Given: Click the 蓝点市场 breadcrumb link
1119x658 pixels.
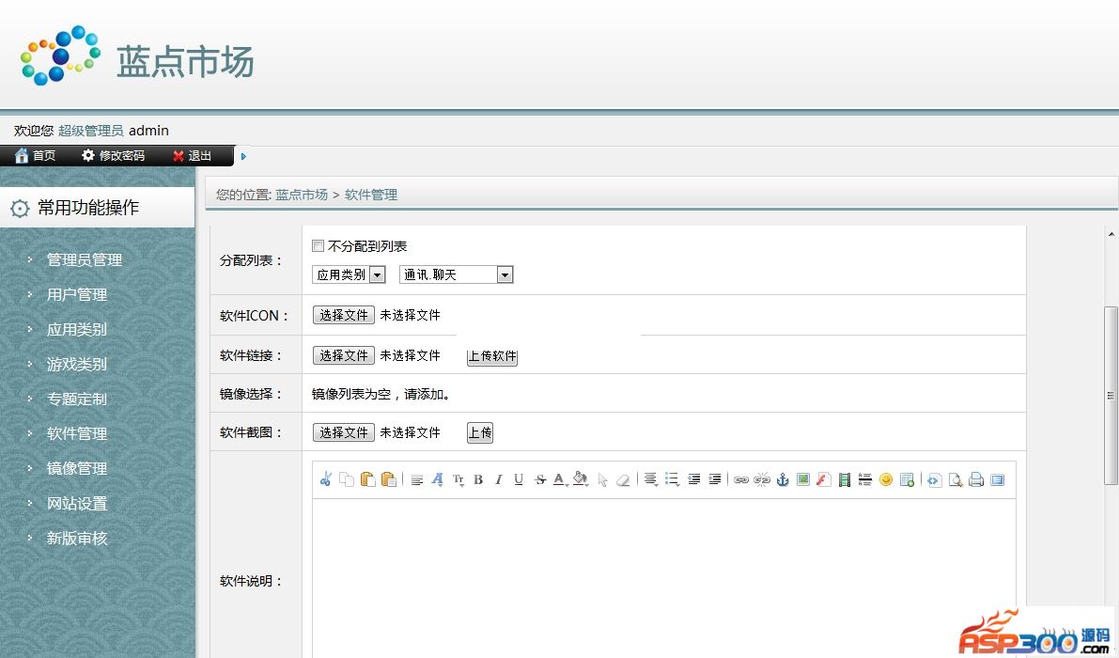Looking at the screenshot, I should click(302, 195).
